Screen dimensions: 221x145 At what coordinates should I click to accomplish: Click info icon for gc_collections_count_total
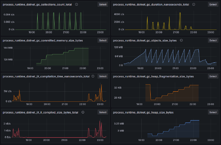point(77,4)
